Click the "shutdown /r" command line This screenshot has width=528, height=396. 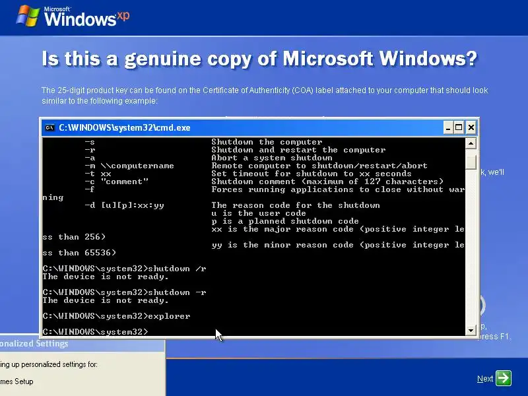pyautogui.click(x=124, y=269)
